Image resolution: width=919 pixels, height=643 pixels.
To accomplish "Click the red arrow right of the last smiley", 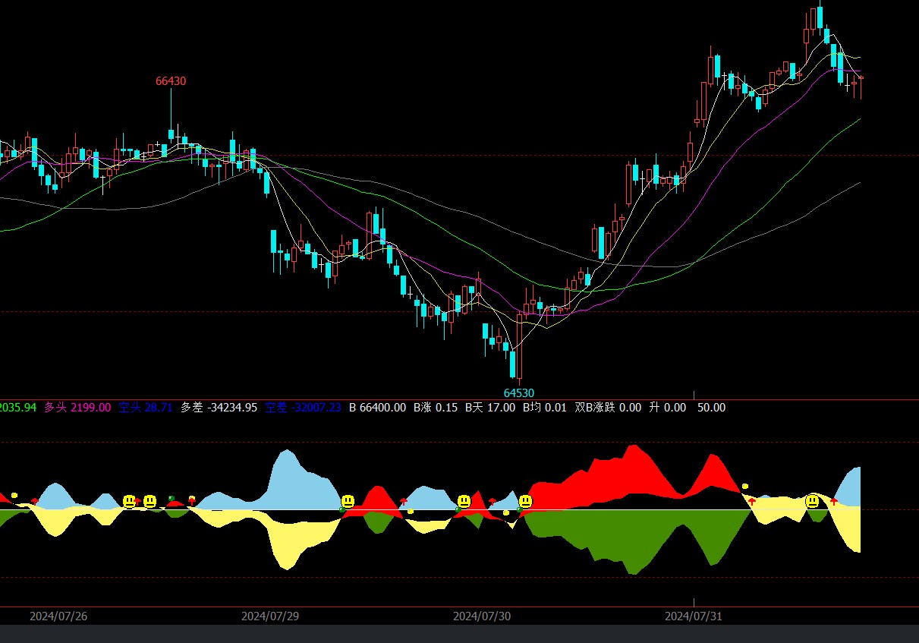I will [833, 501].
